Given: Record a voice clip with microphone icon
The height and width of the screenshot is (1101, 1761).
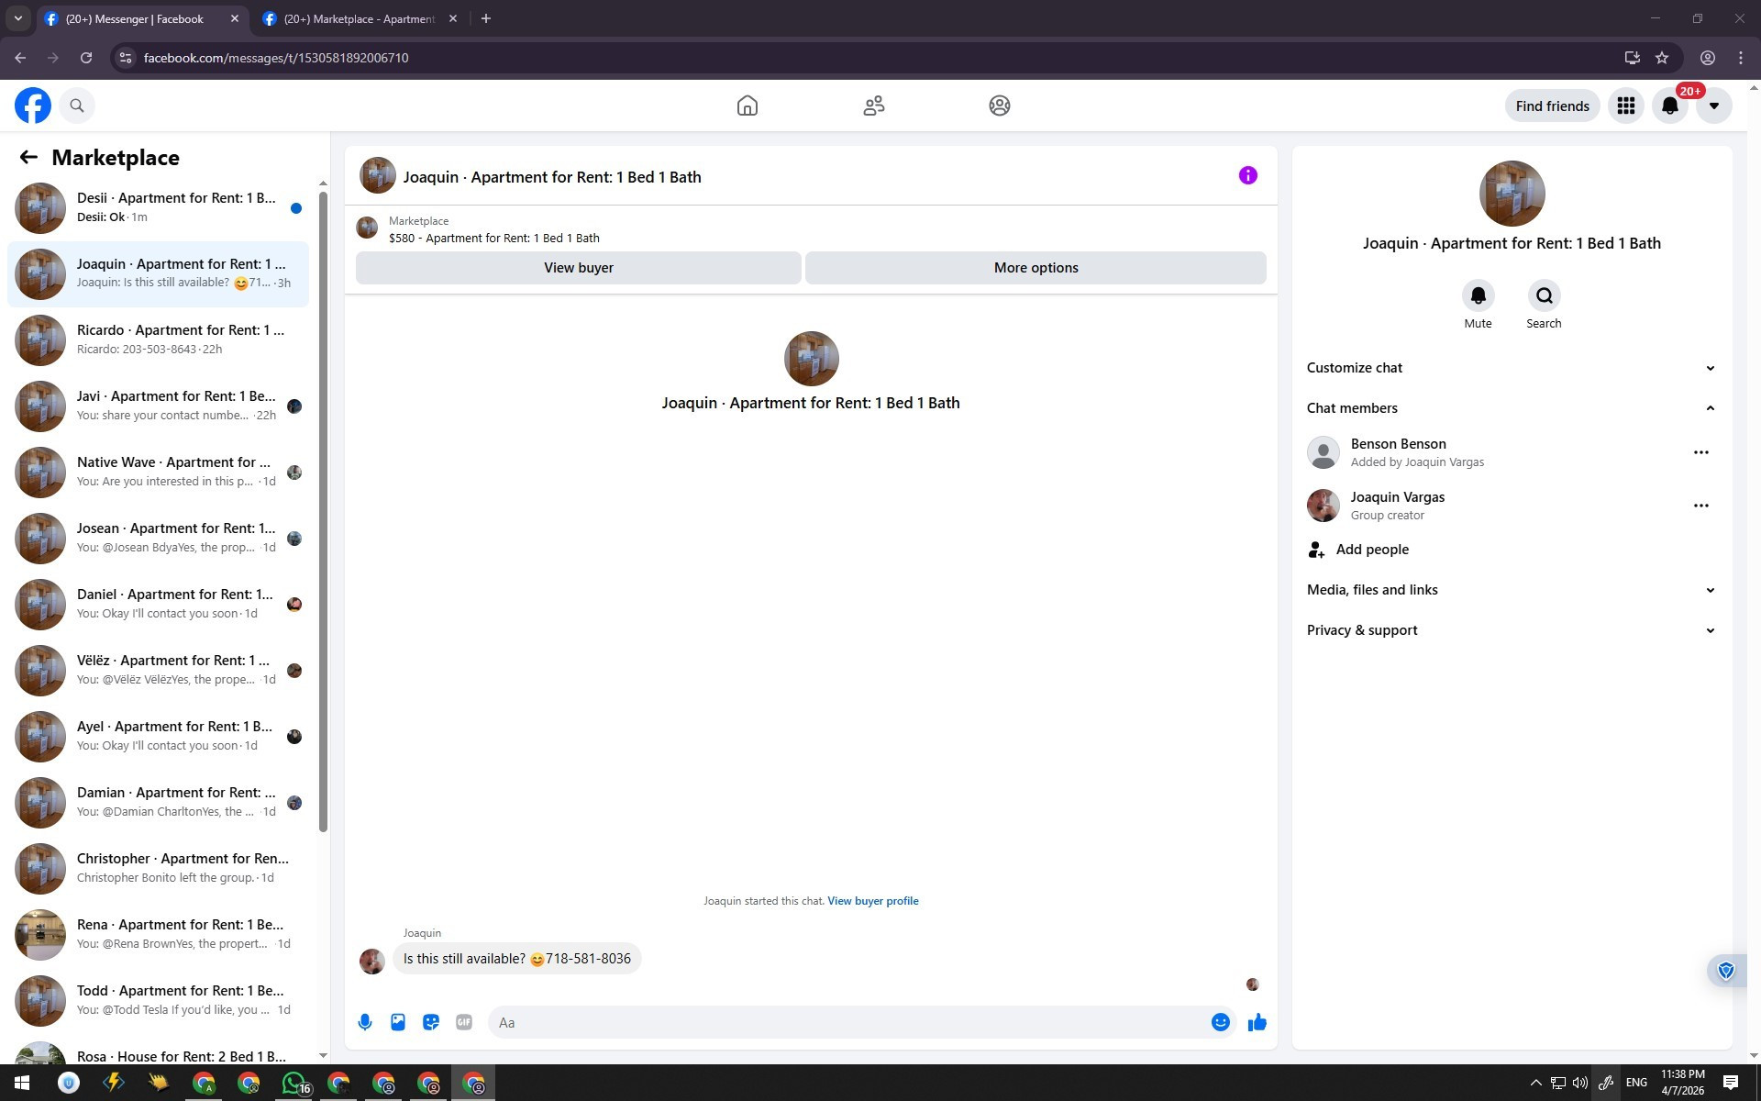Looking at the screenshot, I should (365, 1022).
